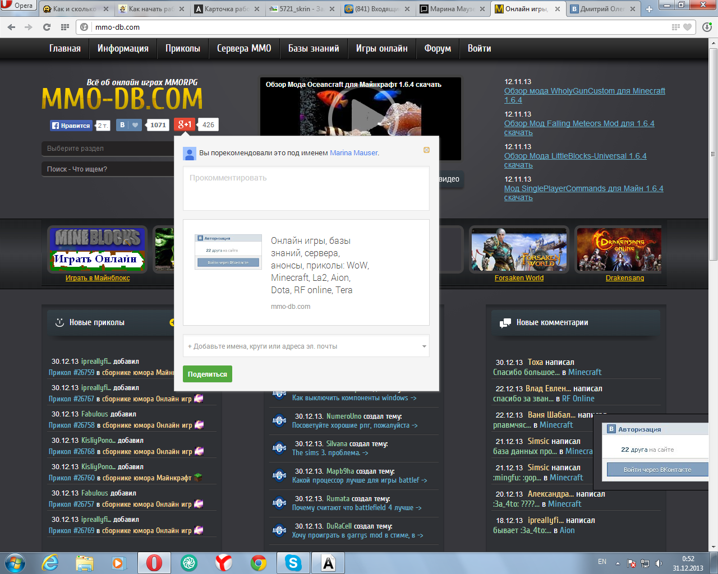
Task: Open the Игры онлайн menu
Action: tap(382, 49)
